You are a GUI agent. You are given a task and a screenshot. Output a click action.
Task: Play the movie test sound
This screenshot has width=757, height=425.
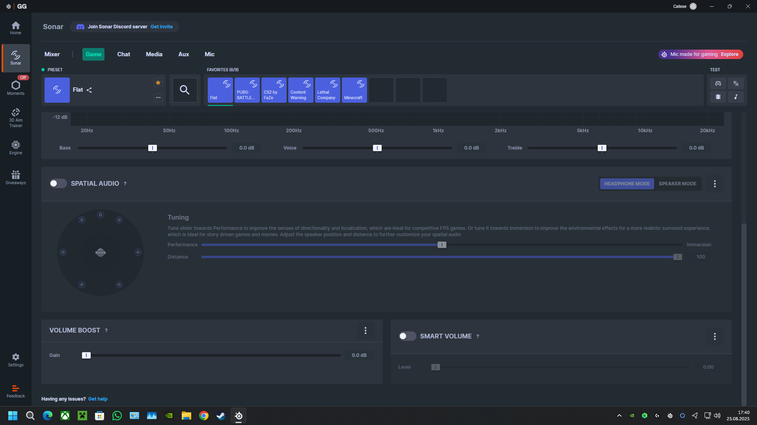pos(718,97)
